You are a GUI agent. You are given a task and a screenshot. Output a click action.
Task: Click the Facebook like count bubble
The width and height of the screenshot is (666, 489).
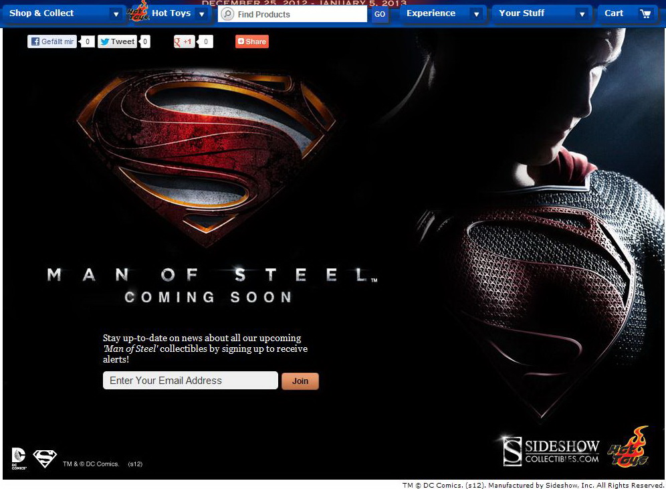click(88, 41)
